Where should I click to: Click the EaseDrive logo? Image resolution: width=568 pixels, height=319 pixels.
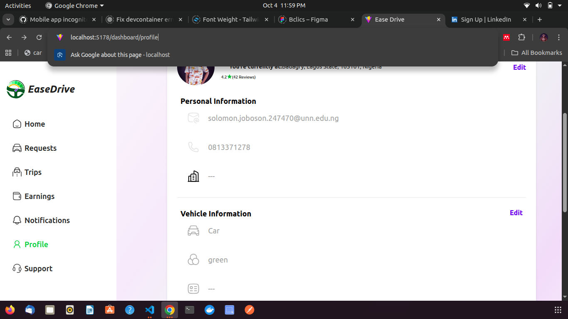coord(41,89)
